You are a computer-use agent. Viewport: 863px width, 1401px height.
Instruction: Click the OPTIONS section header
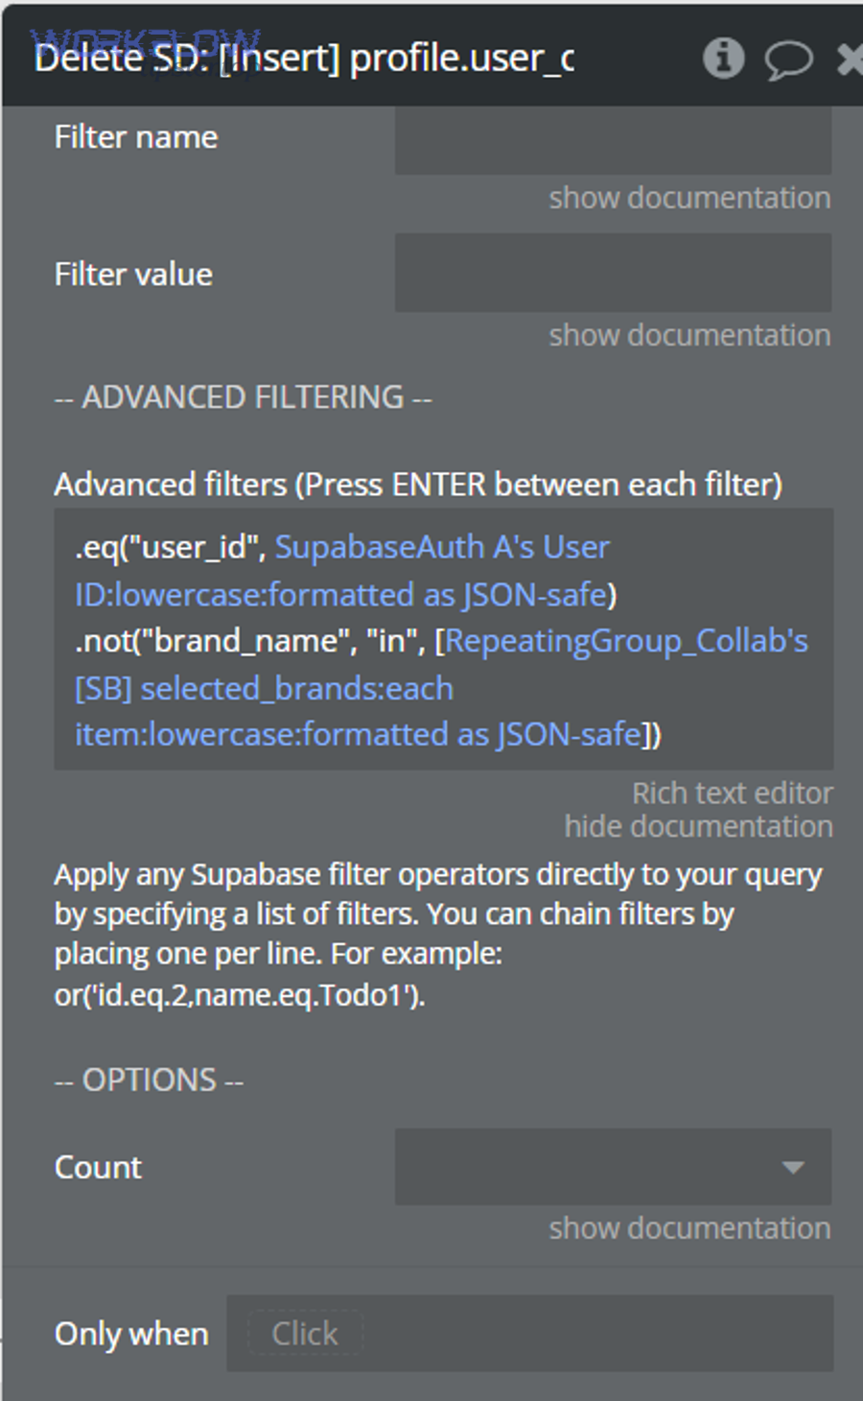pos(150,1079)
